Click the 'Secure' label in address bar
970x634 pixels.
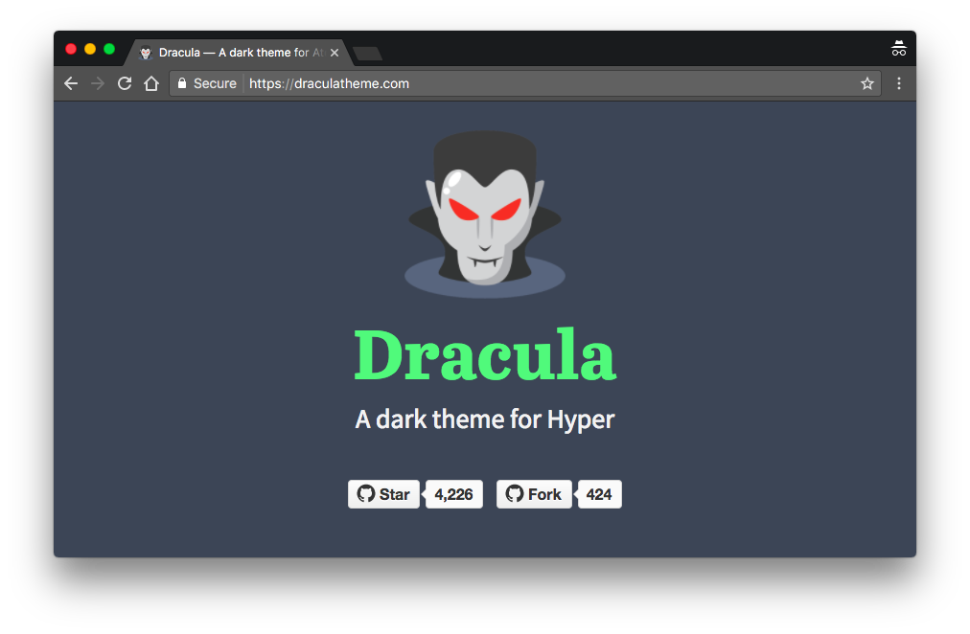point(215,83)
